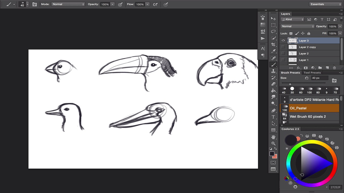344x193 pixels.
Task: Toggle visibility of Layer 1
Action: (283, 60)
